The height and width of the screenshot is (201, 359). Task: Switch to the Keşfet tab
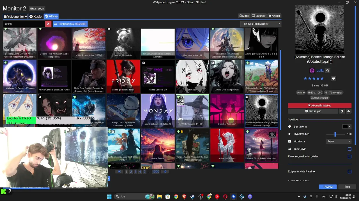[x=36, y=16]
